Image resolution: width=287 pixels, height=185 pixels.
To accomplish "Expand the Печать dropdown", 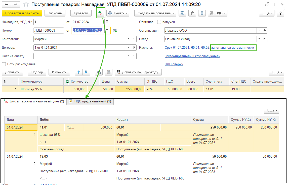I will [x=118, y=13].
